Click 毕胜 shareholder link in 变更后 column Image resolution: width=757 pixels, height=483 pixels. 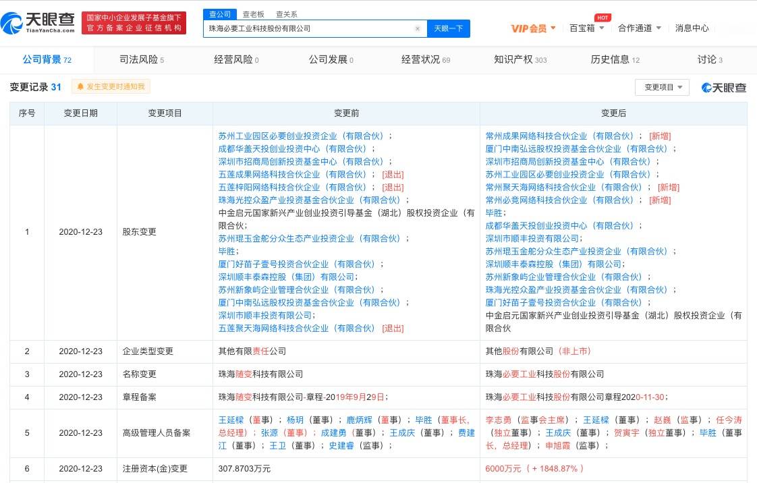pyautogui.click(x=494, y=212)
